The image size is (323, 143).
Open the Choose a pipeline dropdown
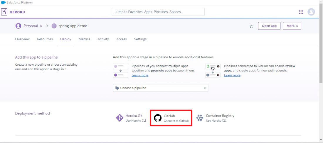pos(160,88)
